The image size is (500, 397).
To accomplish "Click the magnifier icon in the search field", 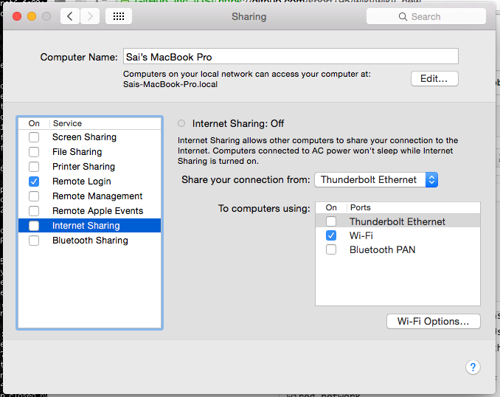I will click(x=403, y=16).
